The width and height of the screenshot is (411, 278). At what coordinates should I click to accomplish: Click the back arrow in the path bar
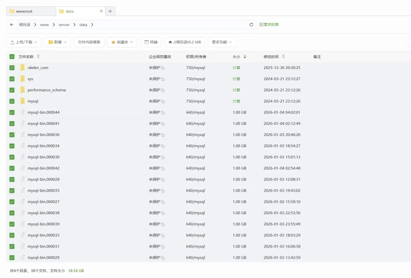(x=12, y=25)
